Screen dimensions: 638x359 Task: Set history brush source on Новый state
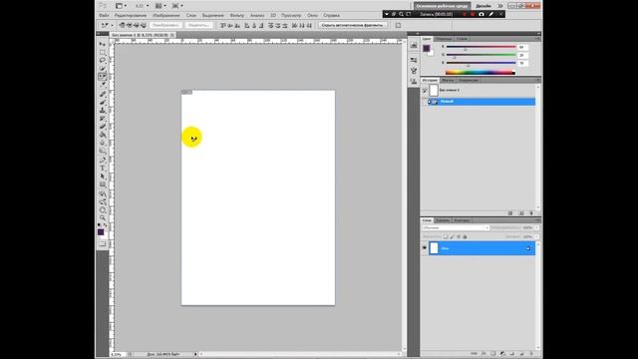click(x=425, y=102)
